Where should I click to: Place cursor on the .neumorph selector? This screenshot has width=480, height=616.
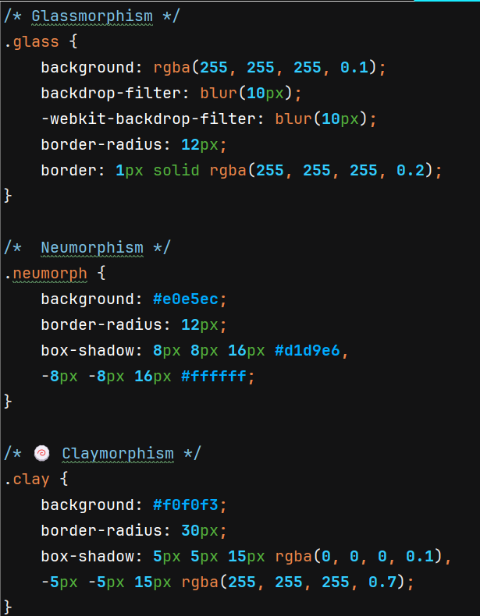pos(45,274)
